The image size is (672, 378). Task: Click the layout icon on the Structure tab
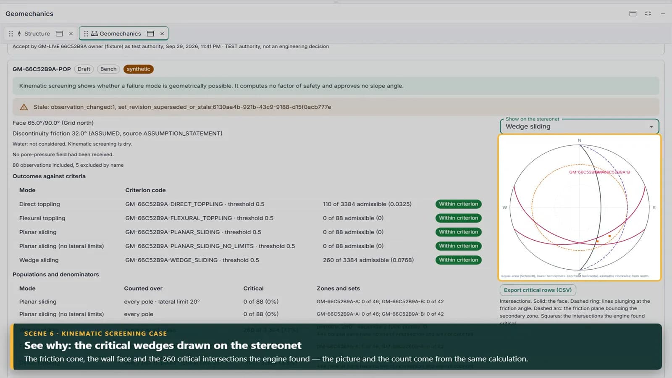pos(59,34)
